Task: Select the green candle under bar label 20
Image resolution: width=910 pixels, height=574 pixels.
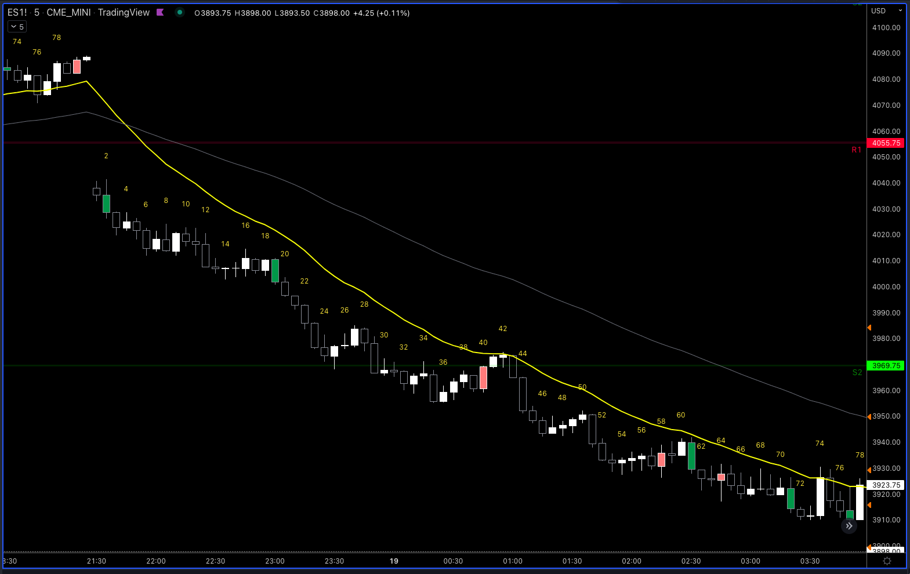Action: (x=275, y=271)
